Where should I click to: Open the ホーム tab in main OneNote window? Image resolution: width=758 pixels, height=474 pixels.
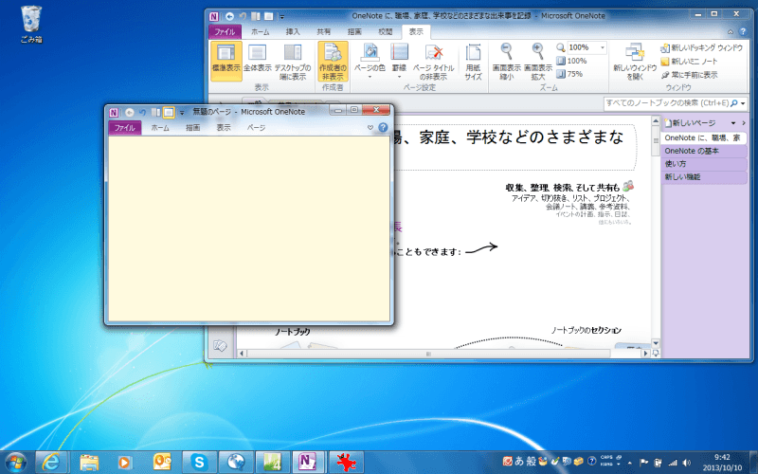(260, 32)
